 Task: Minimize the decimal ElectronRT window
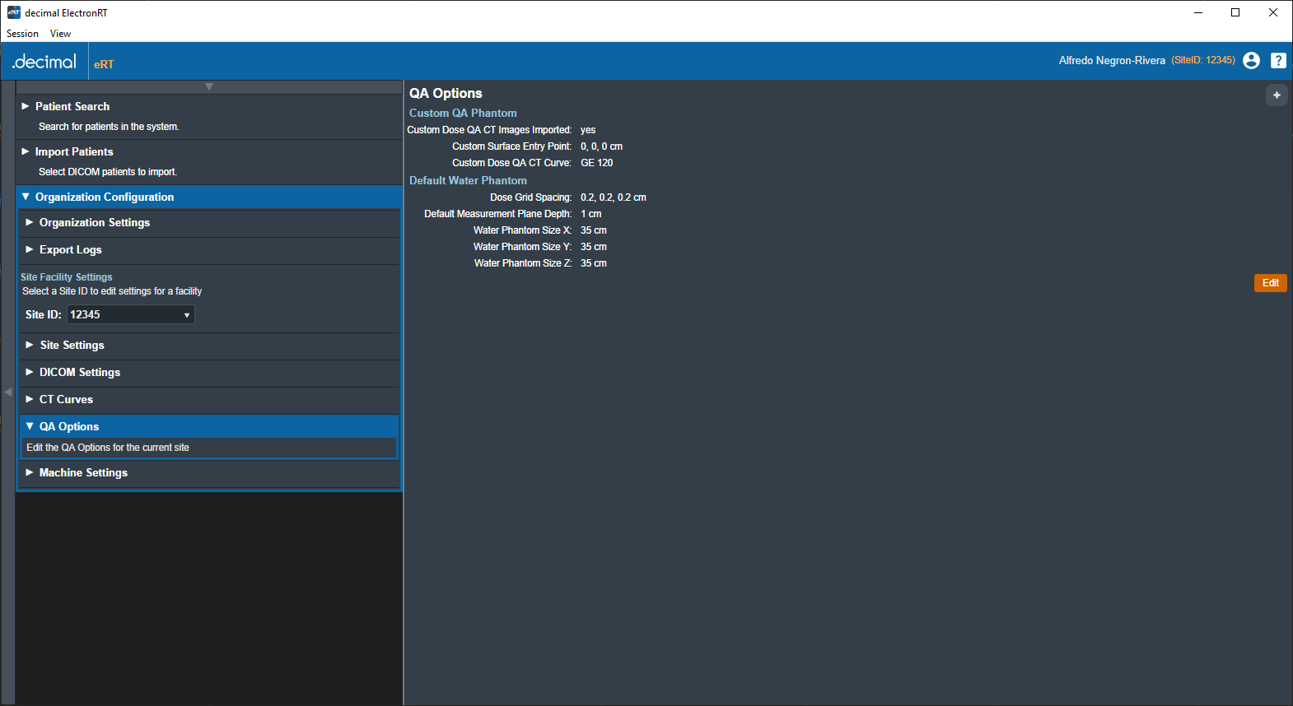pos(1198,12)
